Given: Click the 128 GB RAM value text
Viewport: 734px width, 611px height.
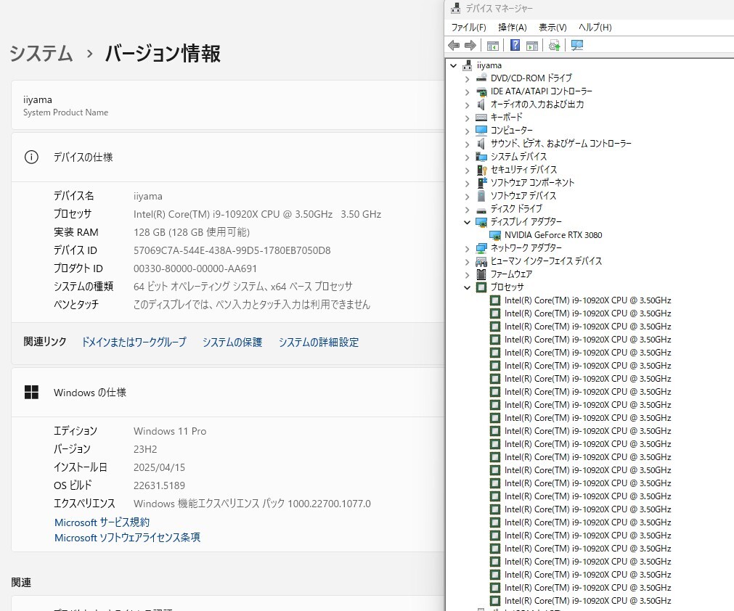Looking at the screenshot, I should click(192, 232).
